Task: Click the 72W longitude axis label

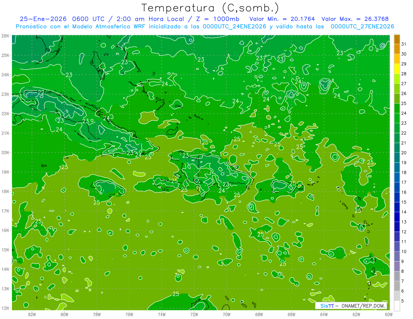Action: [194, 314]
